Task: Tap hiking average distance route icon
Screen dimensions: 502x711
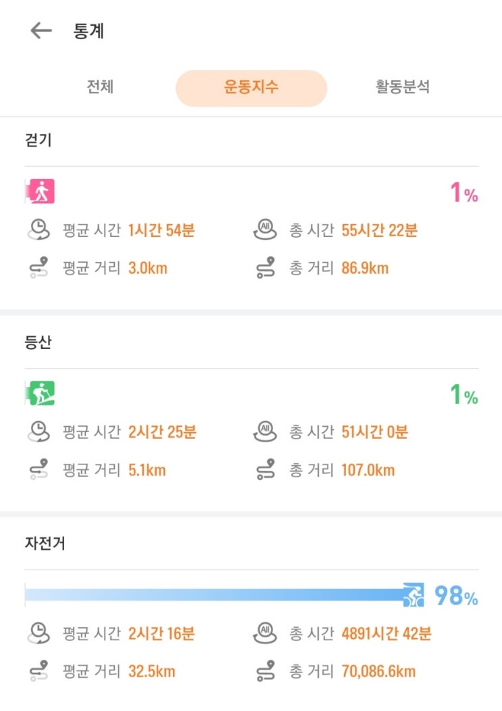Action: [39, 470]
